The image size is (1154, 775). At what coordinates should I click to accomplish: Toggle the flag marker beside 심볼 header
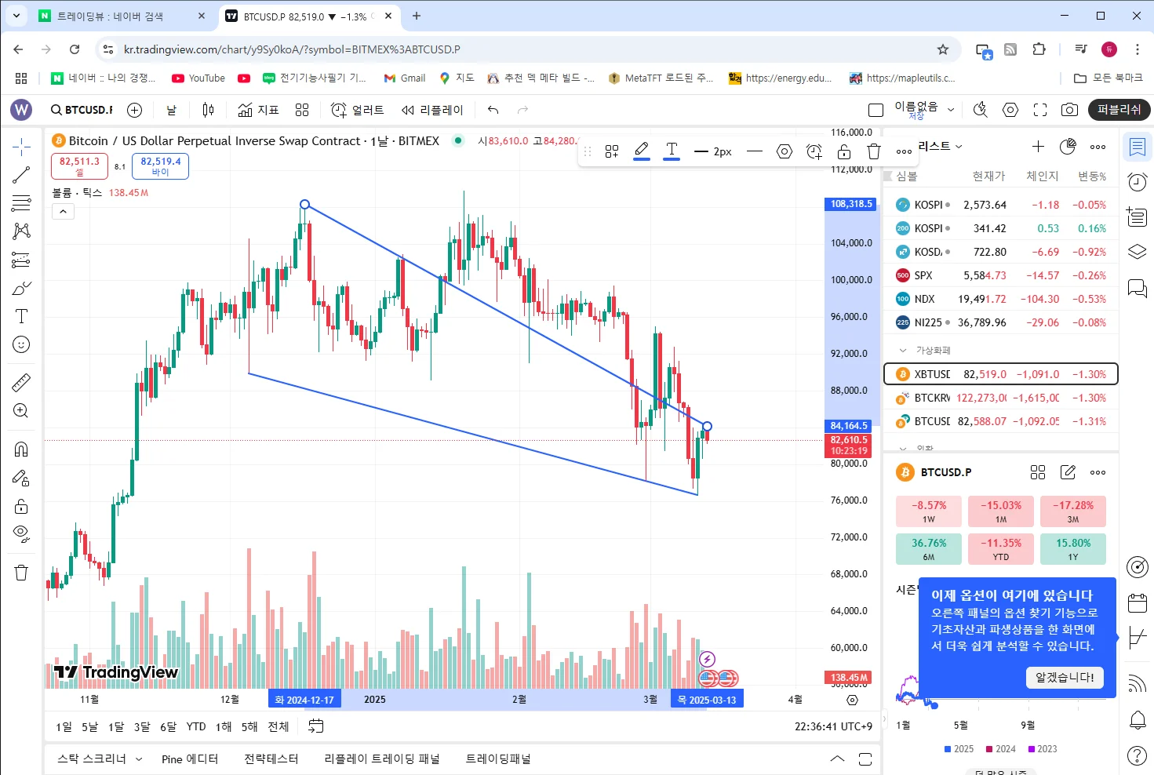click(888, 176)
